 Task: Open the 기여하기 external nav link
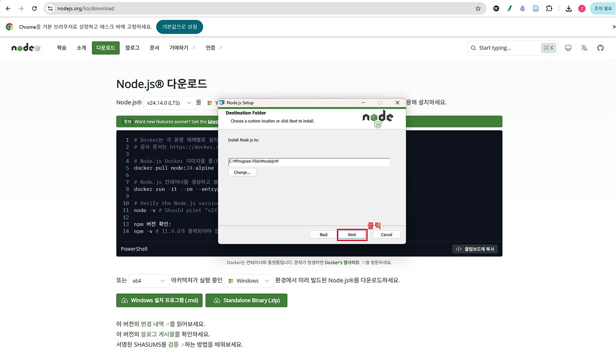[182, 48]
